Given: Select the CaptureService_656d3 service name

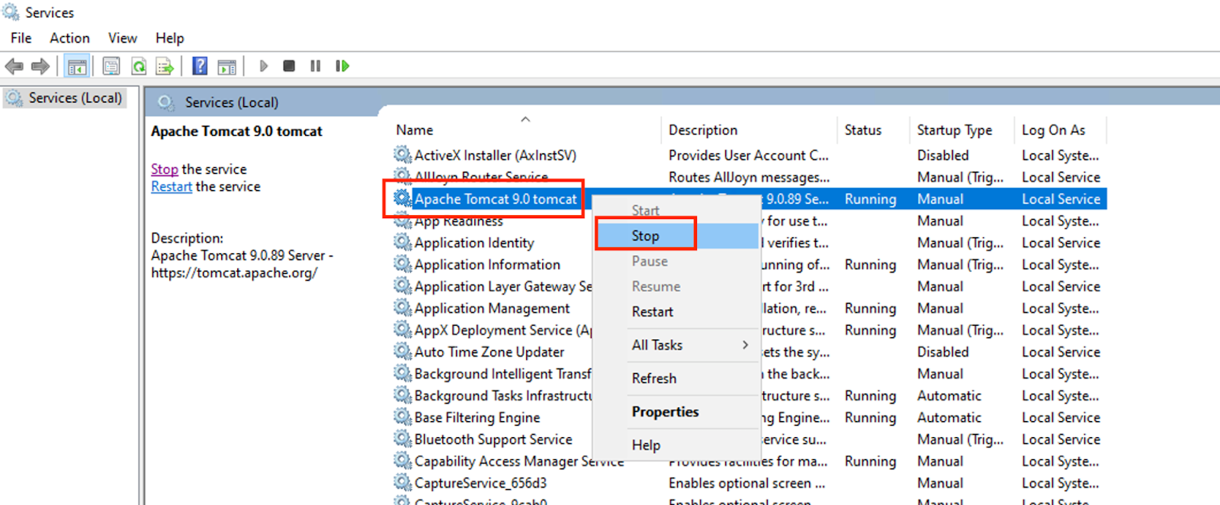Looking at the screenshot, I should (x=480, y=483).
